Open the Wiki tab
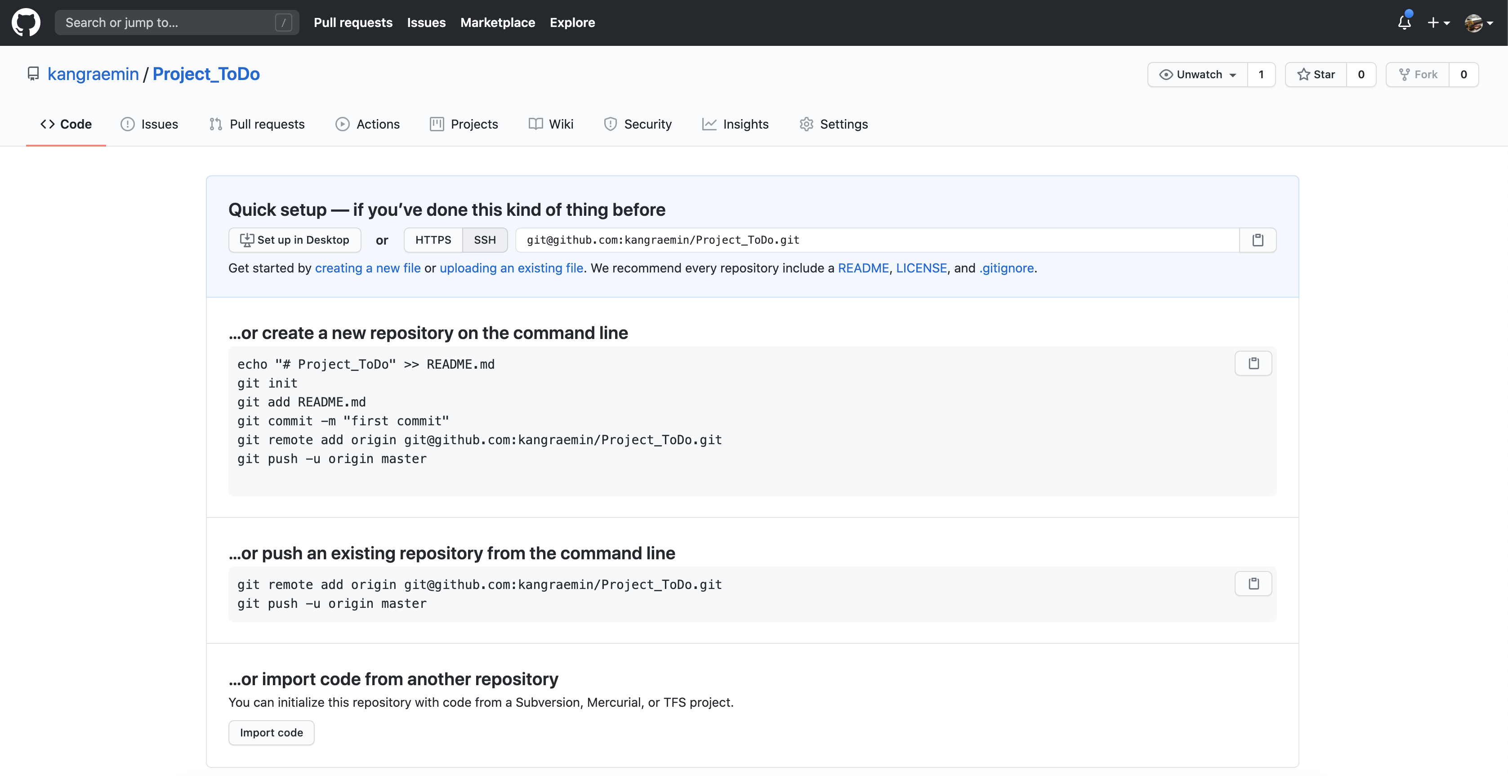This screenshot has width=1508, height=776. (551, 124)
